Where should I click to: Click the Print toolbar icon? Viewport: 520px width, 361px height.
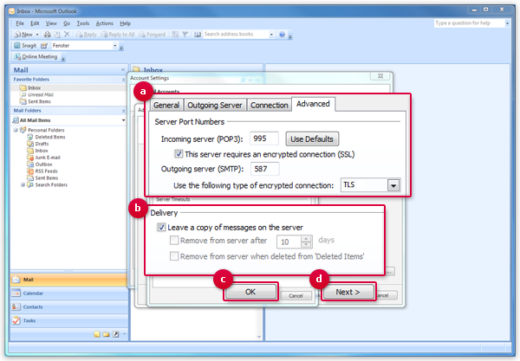tap(48, 34)
